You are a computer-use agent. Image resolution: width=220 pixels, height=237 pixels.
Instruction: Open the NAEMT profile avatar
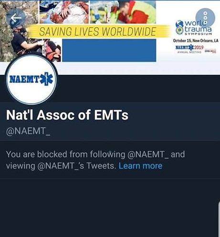coord(31,80)
